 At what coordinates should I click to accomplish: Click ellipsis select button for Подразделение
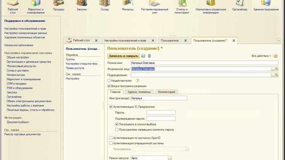pyautogui.click(x=273, y=75)
